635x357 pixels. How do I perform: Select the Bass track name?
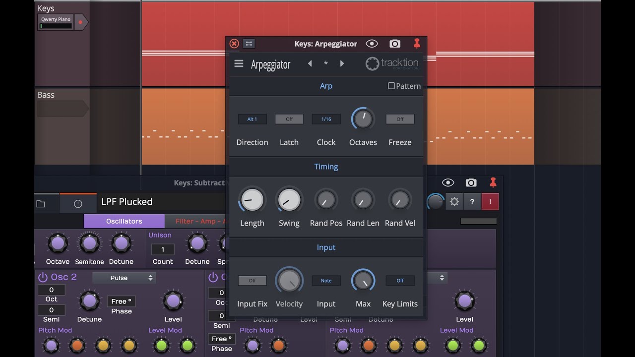pos(46,95)
